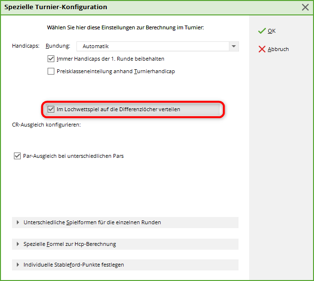
Task: Click the CR-Ausgleich konfigurieren label
Action: (46, 125)
